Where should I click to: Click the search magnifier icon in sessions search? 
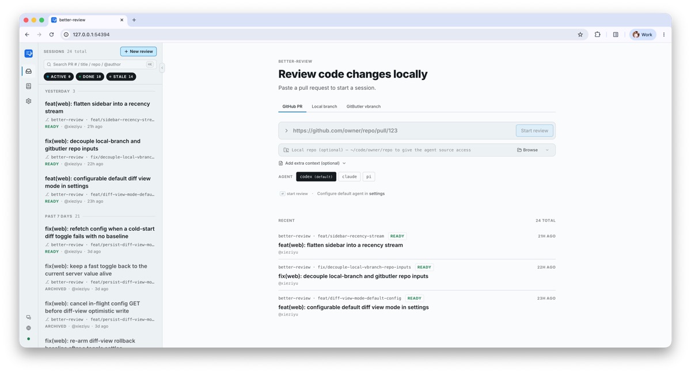(x=49, y=64)
